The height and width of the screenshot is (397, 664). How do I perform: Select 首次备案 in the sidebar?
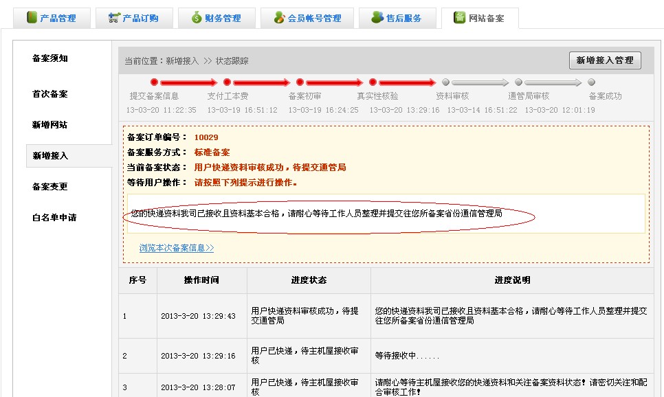[x=50, y=94]
